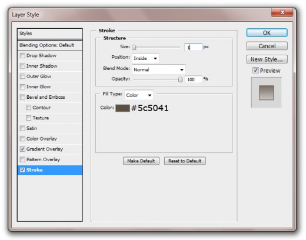Select the Outer Glow label
This screenshot has height=240, width=306.
(x=39, y=76)
